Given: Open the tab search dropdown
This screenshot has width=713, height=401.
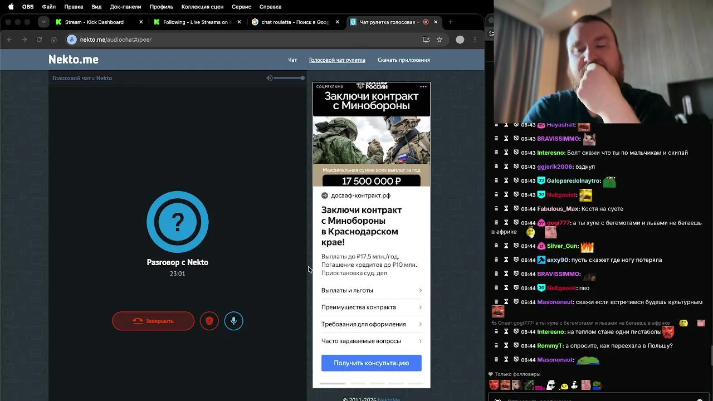Looking at the screenshot, I should (x=43, y=22).
